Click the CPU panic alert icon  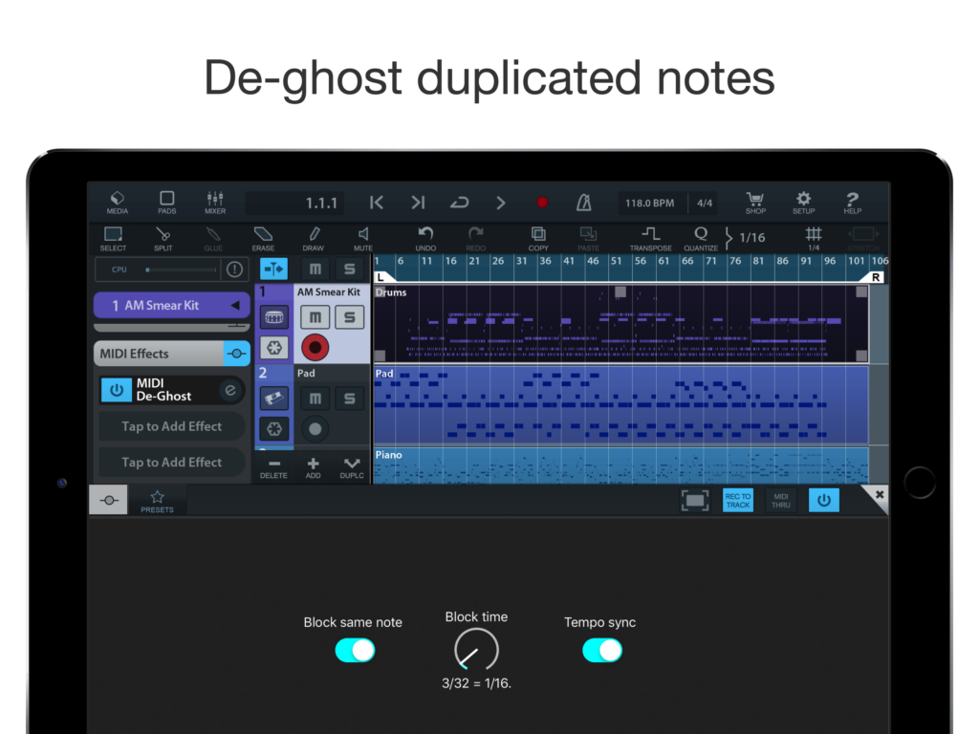tap(235, 270)
